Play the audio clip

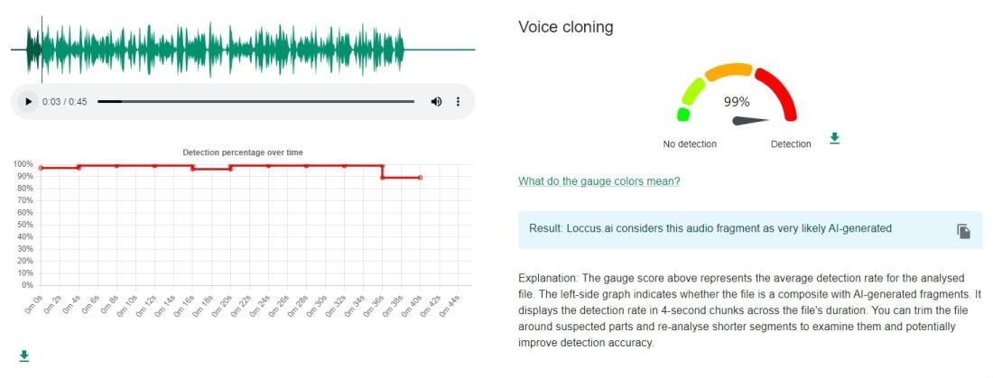[28, 101]
